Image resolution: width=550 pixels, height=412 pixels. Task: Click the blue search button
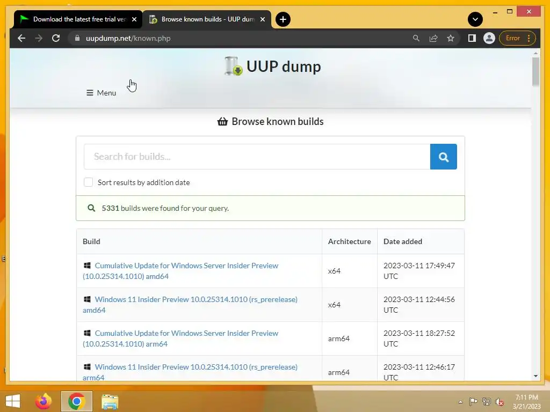[443, 157]
